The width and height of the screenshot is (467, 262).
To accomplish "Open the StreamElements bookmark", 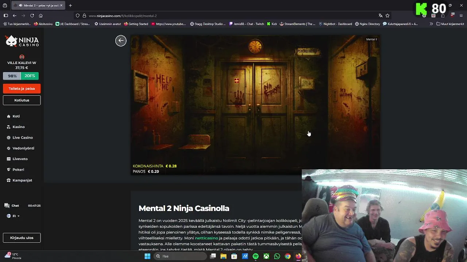I will pyautogui.click(x=297, y=24).
